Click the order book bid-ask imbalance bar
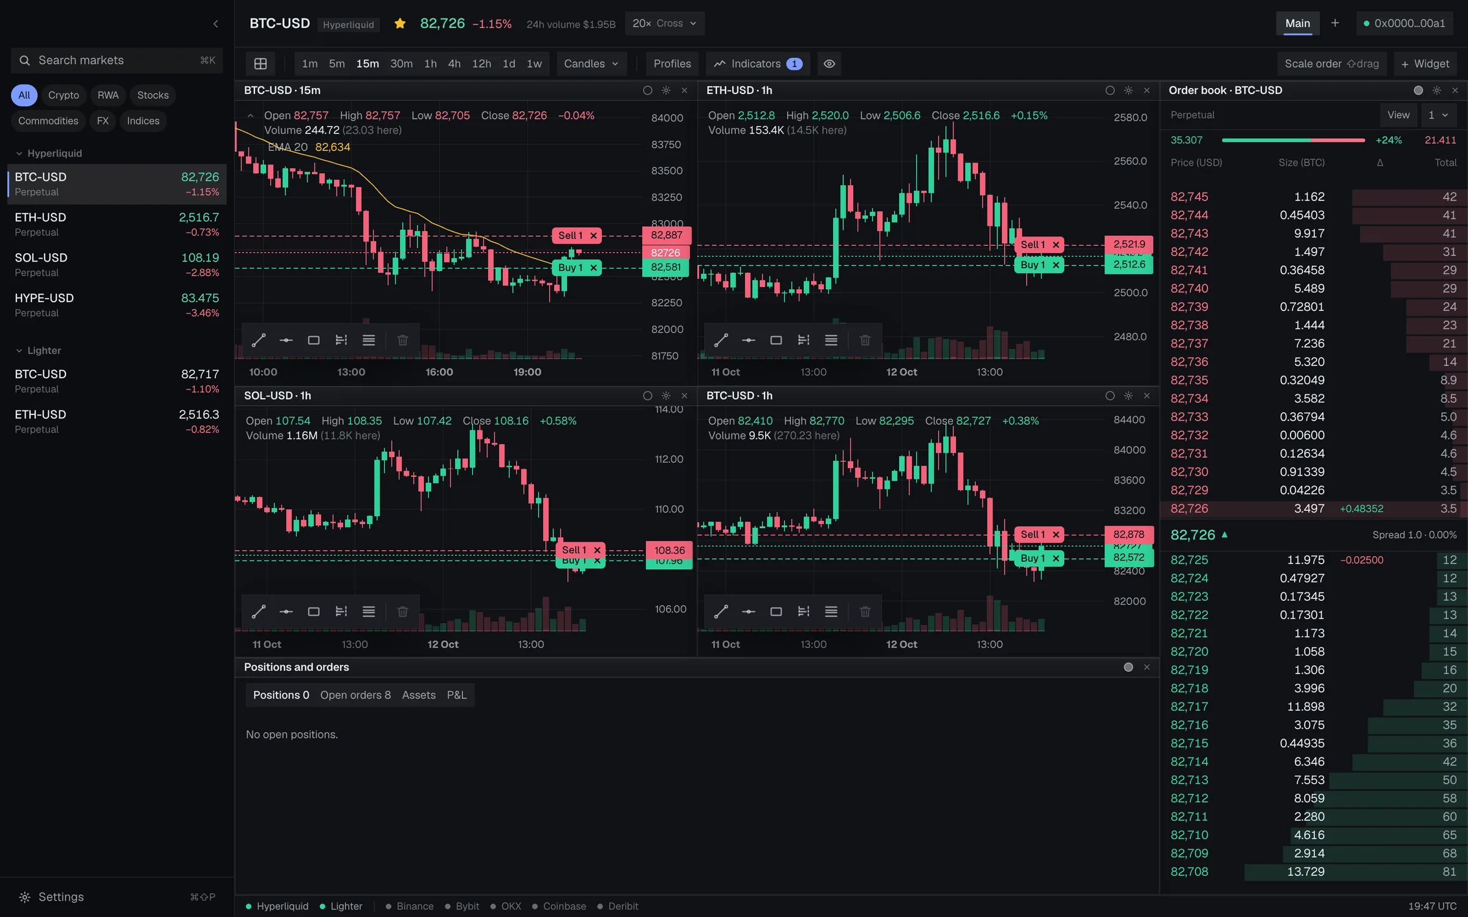 coord(1293,140)
